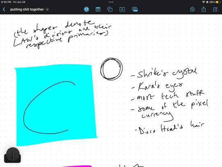The height and width of the screenshot is (167, 222).
Task: Share this board
Action: tap(203, 9)
